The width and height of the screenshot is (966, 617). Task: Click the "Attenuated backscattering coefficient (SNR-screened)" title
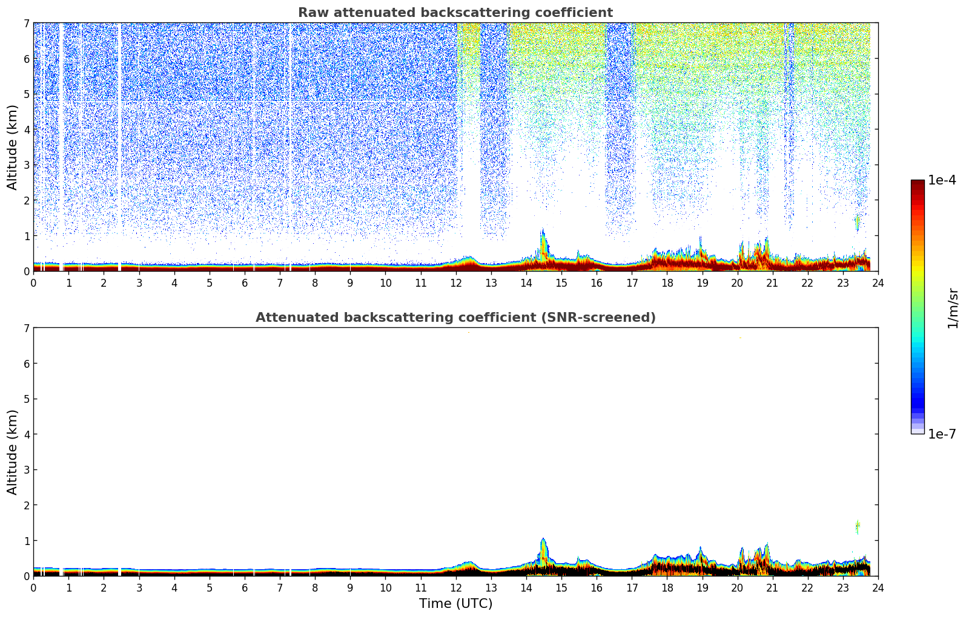point(455,318)
